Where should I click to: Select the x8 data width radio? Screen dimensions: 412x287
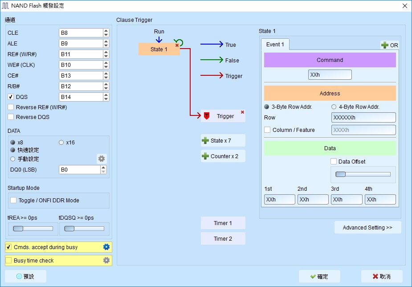(x=12, y=143)
